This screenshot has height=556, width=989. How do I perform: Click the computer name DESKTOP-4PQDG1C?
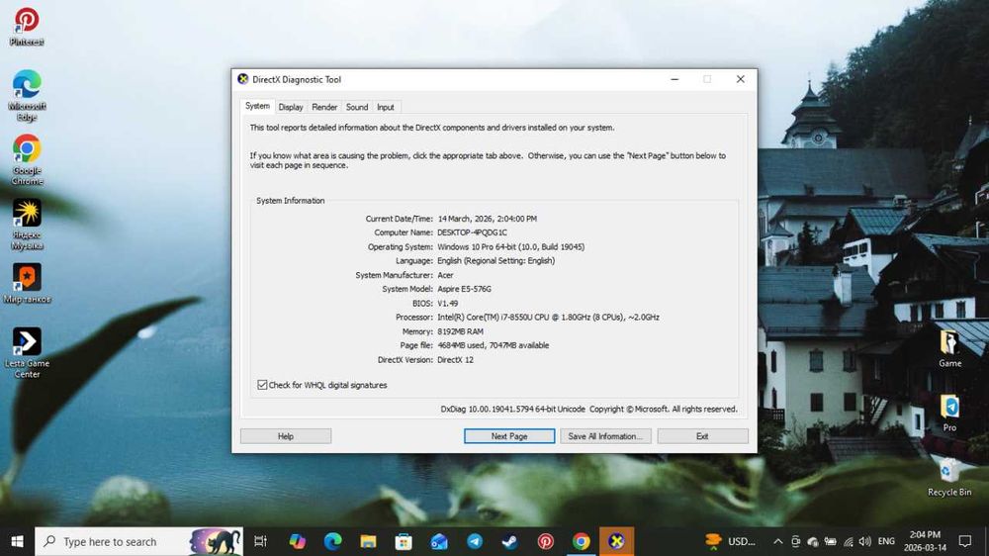[x=472, y=232]
